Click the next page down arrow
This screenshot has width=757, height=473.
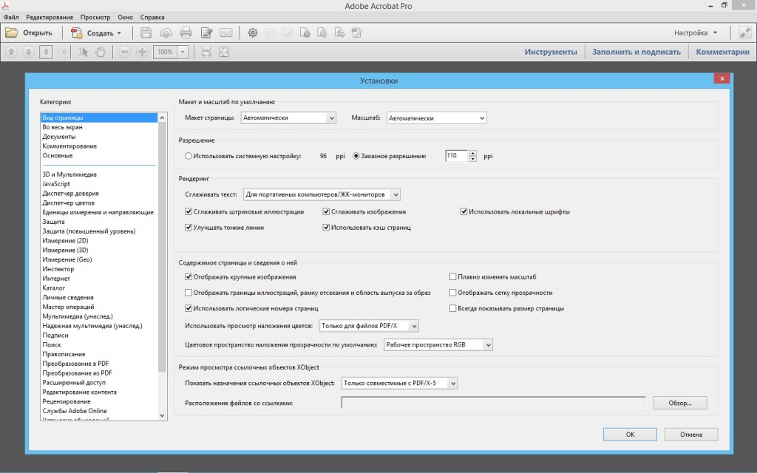29,52
